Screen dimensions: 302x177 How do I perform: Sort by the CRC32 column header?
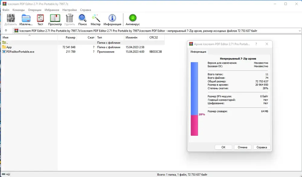tap(156, 37)
